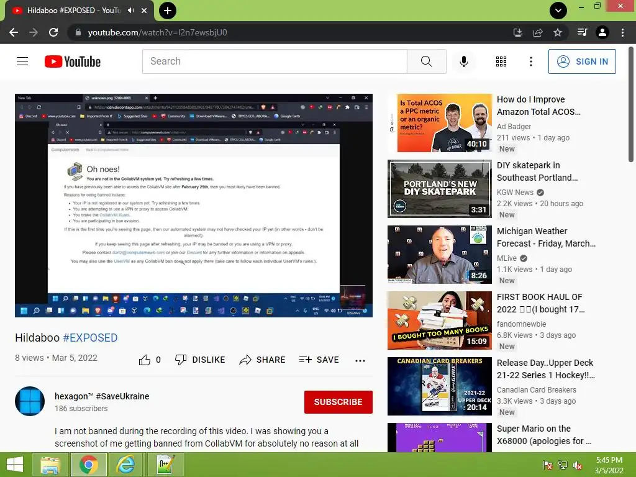Open Action Center flag tray icon

click(548, 465)
